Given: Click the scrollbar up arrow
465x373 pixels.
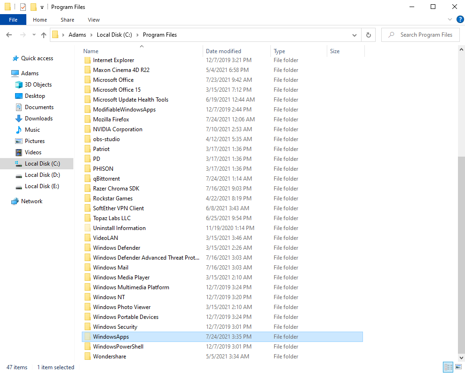Looking at the screenshot, I should [x=461, y=49].
